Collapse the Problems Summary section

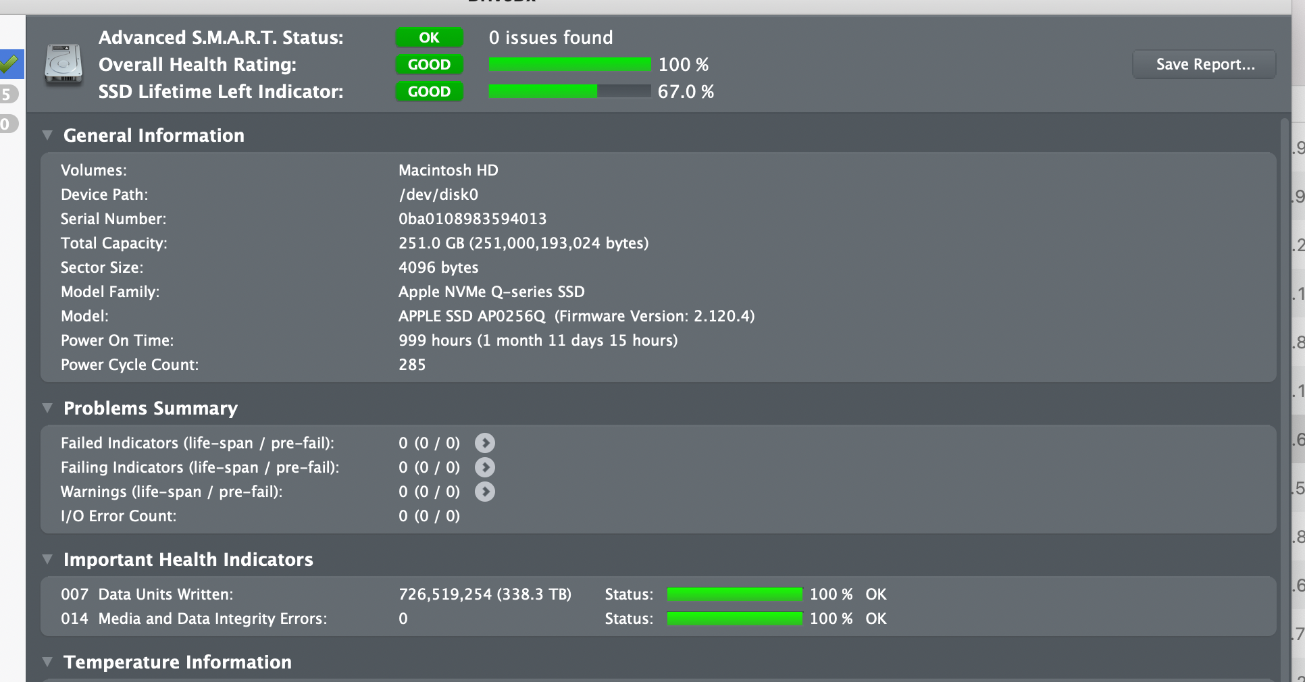point(47,408)
